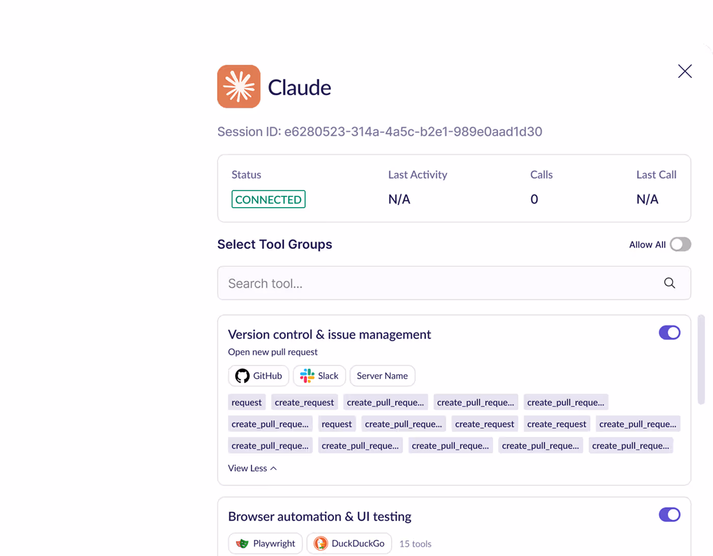Select the Playwright server chip
Image resolution: width=713 pixels, height=556 pixels.
[x=265, y=543]
